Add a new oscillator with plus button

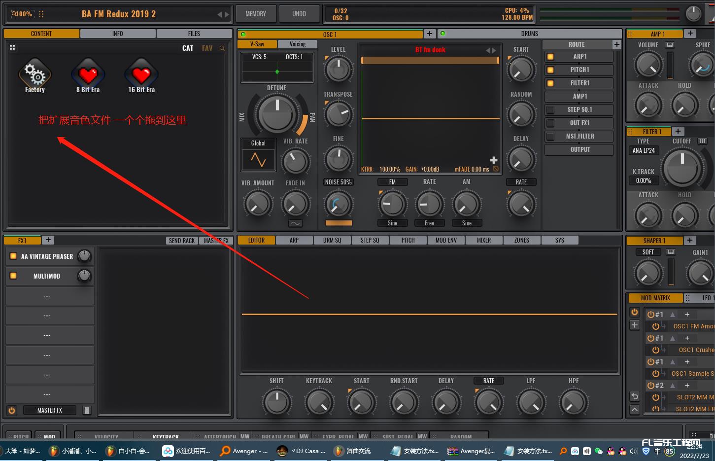[430, 34]
